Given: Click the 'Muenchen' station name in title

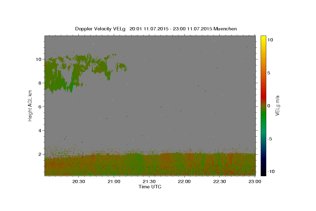Looking at the screenshot, I should click(x=225, y=29).
